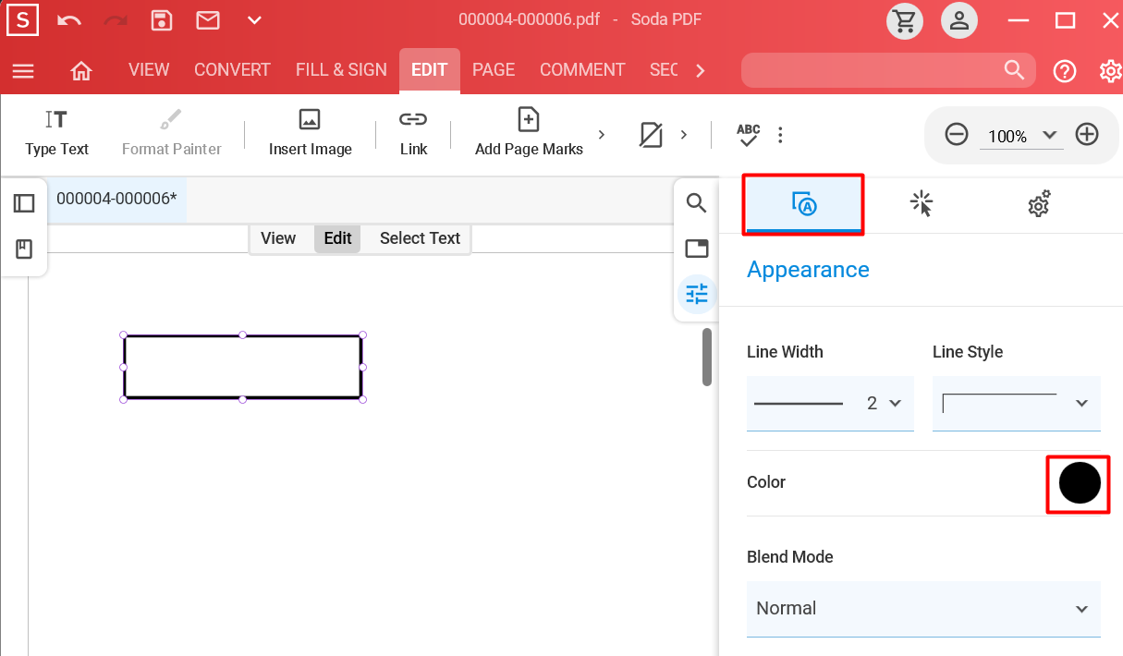Open the Line Width dropdown
This screenshot has width=1123, height=656.
830,403
